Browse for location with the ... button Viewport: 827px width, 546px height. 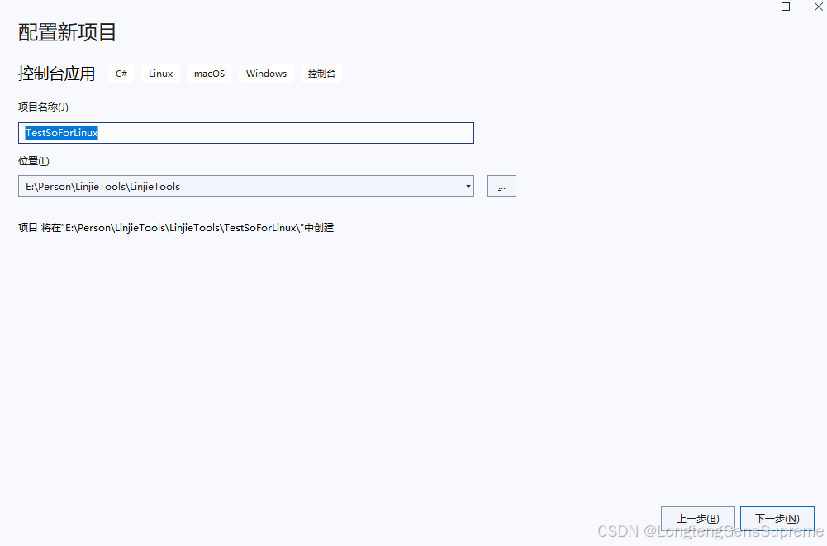[501, 186]
